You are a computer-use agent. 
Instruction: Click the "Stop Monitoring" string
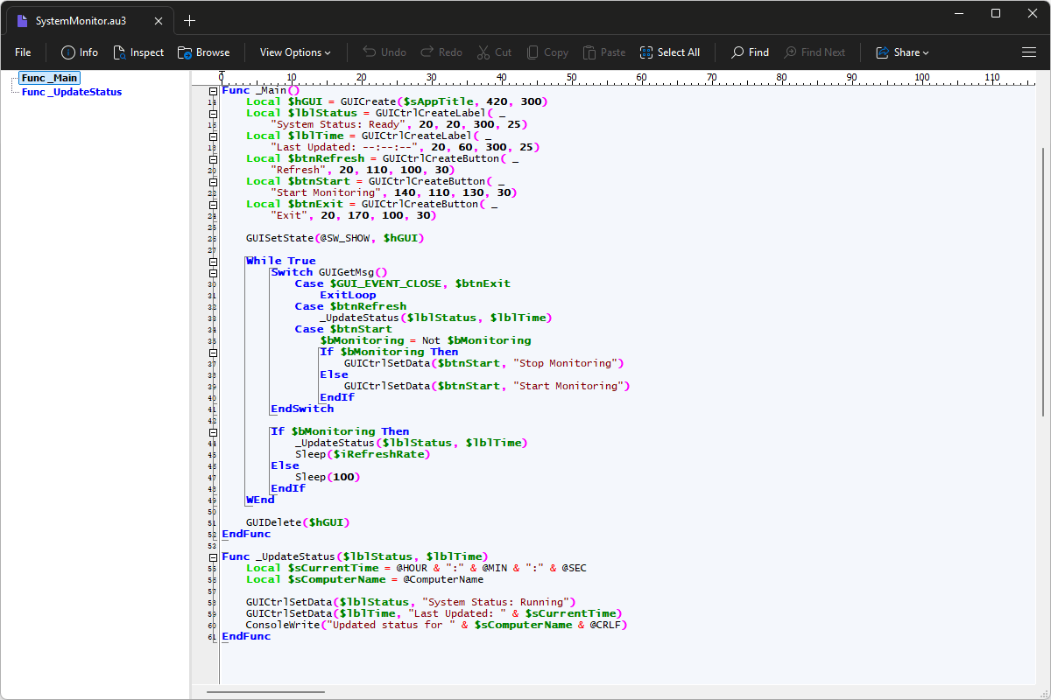pyautogui.click(x=566, y=363)
